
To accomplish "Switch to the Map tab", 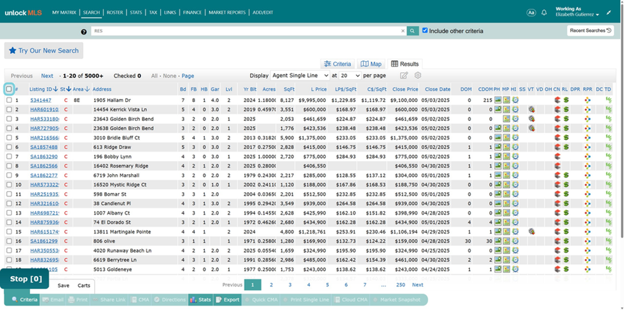I will [x=371, y=64].
